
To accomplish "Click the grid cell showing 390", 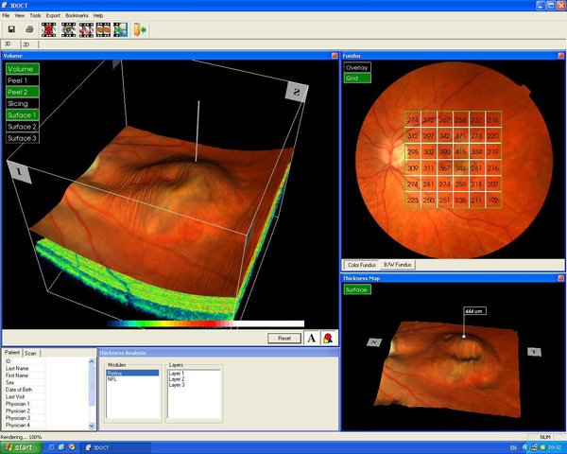I will click(445, 151).
